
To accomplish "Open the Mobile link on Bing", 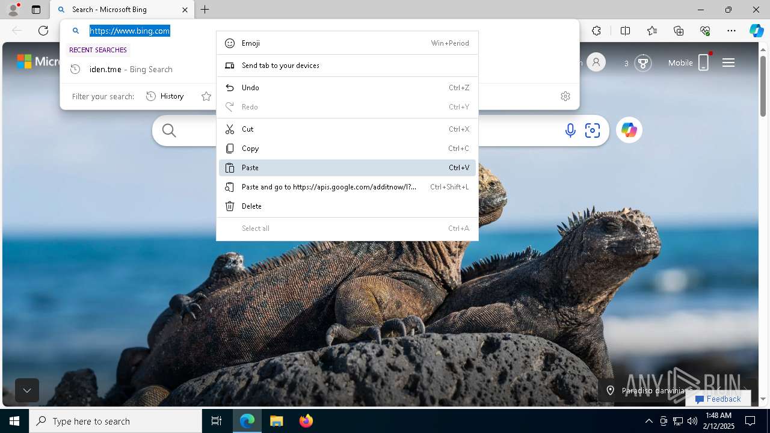I will point(689,63).
